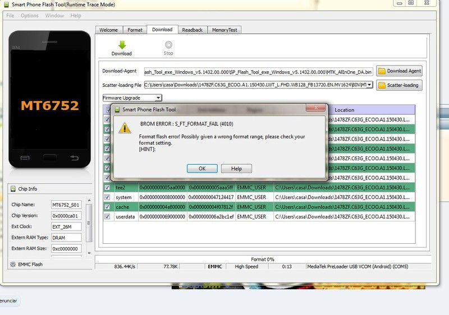Click the Download Agent folder button
The width and height of the screenshot is (449, 315).
399,71
